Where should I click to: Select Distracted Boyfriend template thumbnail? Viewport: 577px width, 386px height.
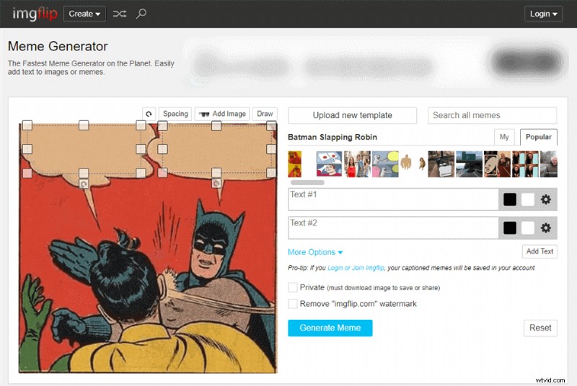(357, 163)
